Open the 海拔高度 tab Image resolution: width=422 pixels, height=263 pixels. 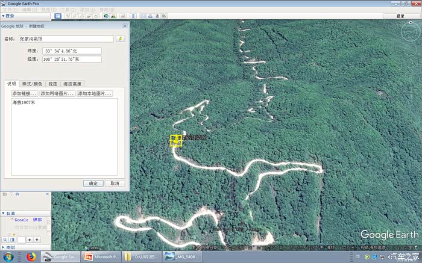pos(72,84)
